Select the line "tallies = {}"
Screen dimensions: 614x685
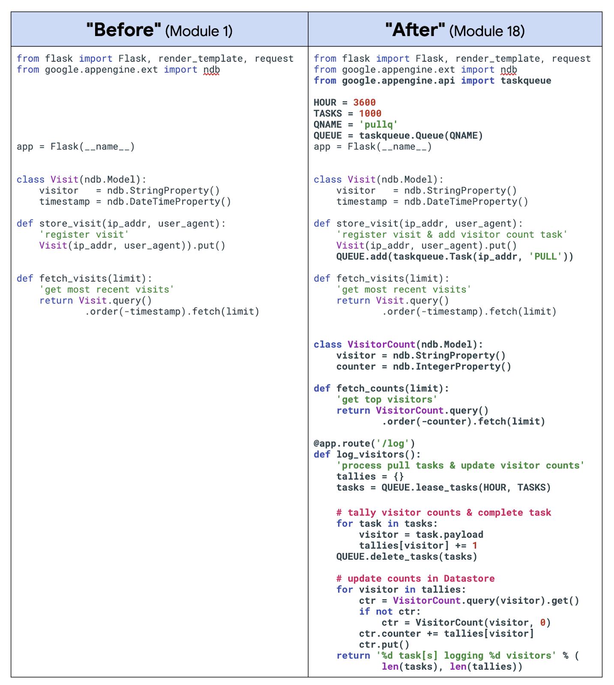pyautogui.click(x=370, y=477)
